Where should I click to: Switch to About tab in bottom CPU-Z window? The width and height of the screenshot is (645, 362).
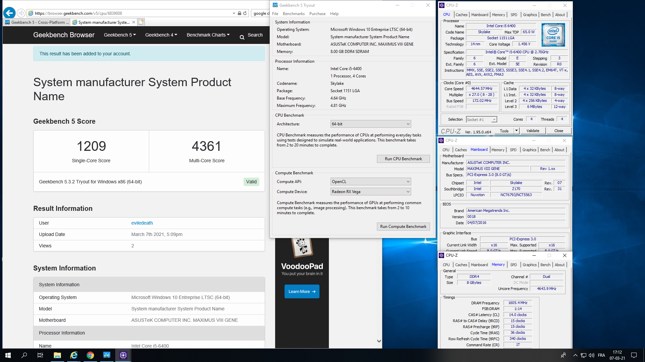coord(559,265)
